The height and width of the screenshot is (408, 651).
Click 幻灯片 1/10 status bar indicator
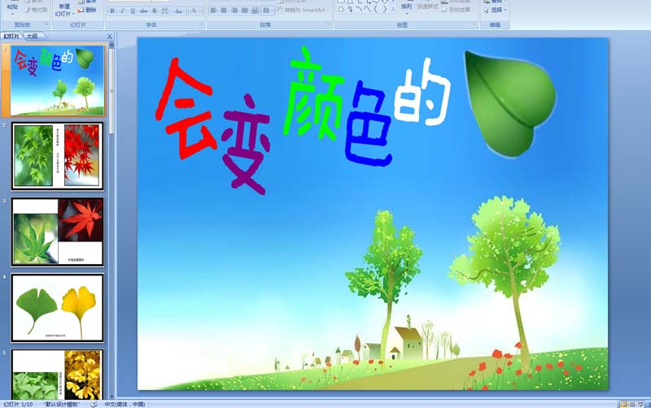pos(18,404)
